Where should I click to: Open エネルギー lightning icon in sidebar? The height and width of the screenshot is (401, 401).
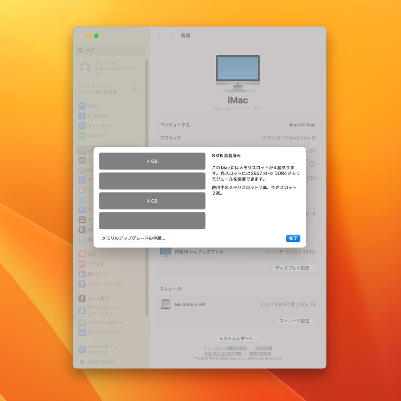(82, 136)
